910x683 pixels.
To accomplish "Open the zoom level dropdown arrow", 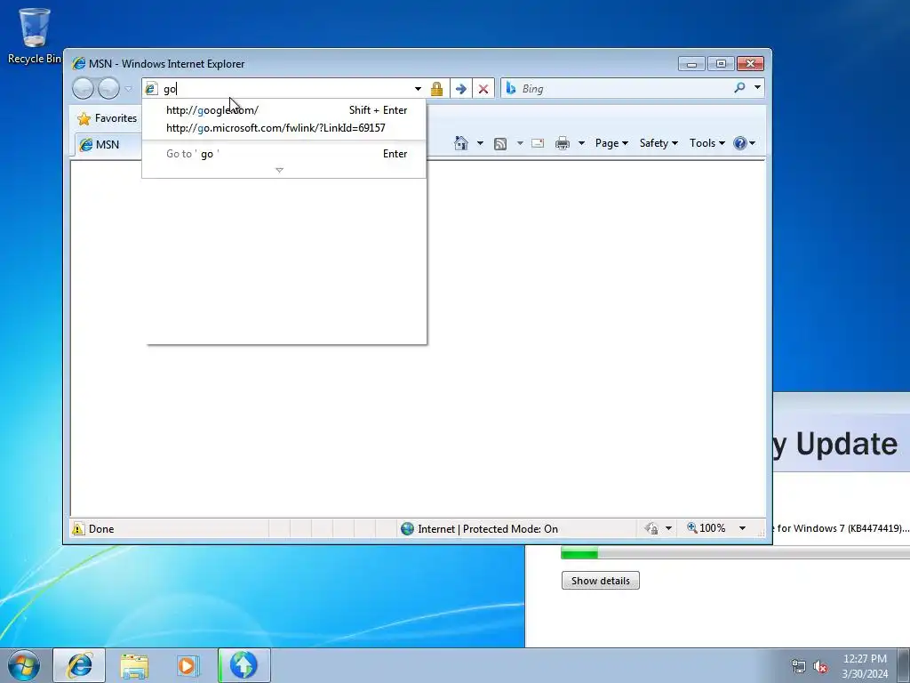I will click(742, 528).
